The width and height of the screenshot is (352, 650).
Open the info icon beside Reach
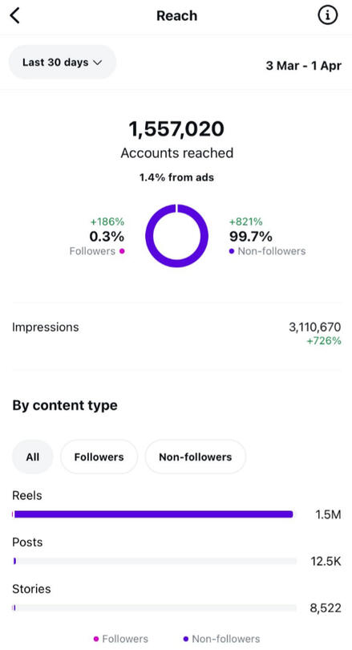tap(328, 15)
